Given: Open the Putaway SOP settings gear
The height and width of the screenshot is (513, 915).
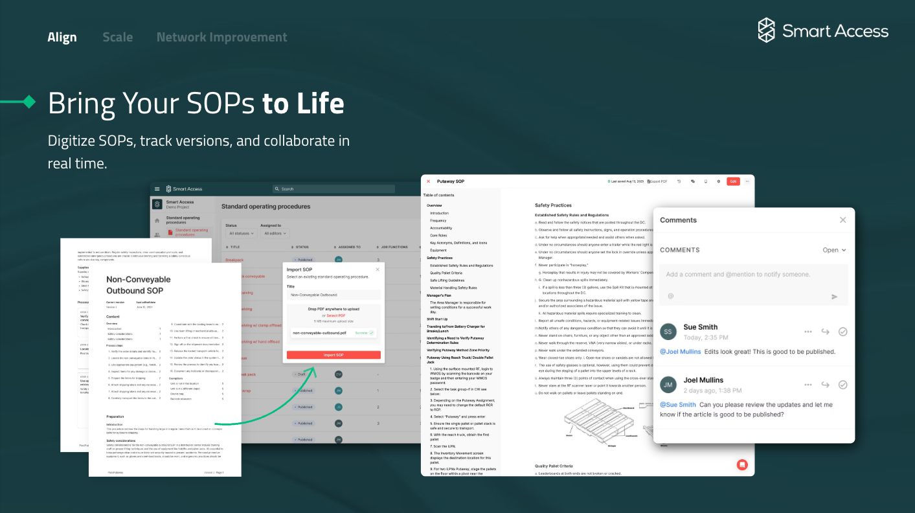Looking at the screenshot, I should click(719, 181).
